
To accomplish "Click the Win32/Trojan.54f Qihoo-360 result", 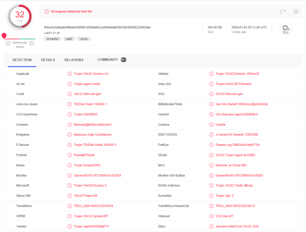I will point(86,196).
